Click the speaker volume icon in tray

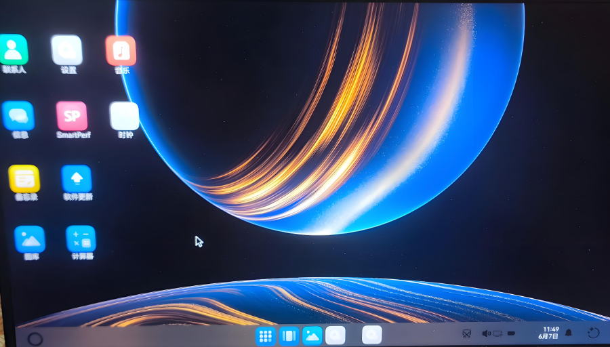486,333
